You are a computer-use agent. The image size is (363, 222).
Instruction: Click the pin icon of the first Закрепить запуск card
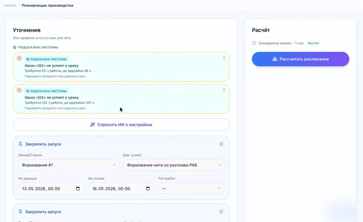click(x=20, y=144)
